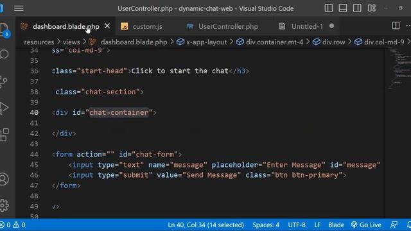Switch to Untitled-1 tab

[307, 26]
